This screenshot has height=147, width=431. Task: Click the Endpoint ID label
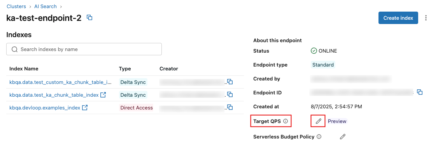(268, 92)
